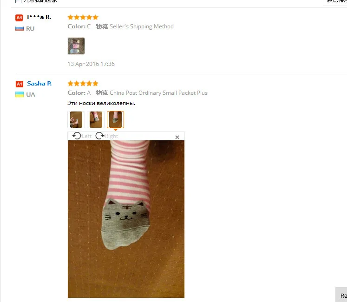This screenshot has width=347, height=302.
Task: Click the partially visible Re button
Action: pyautogui.click(x=341, y=295)
